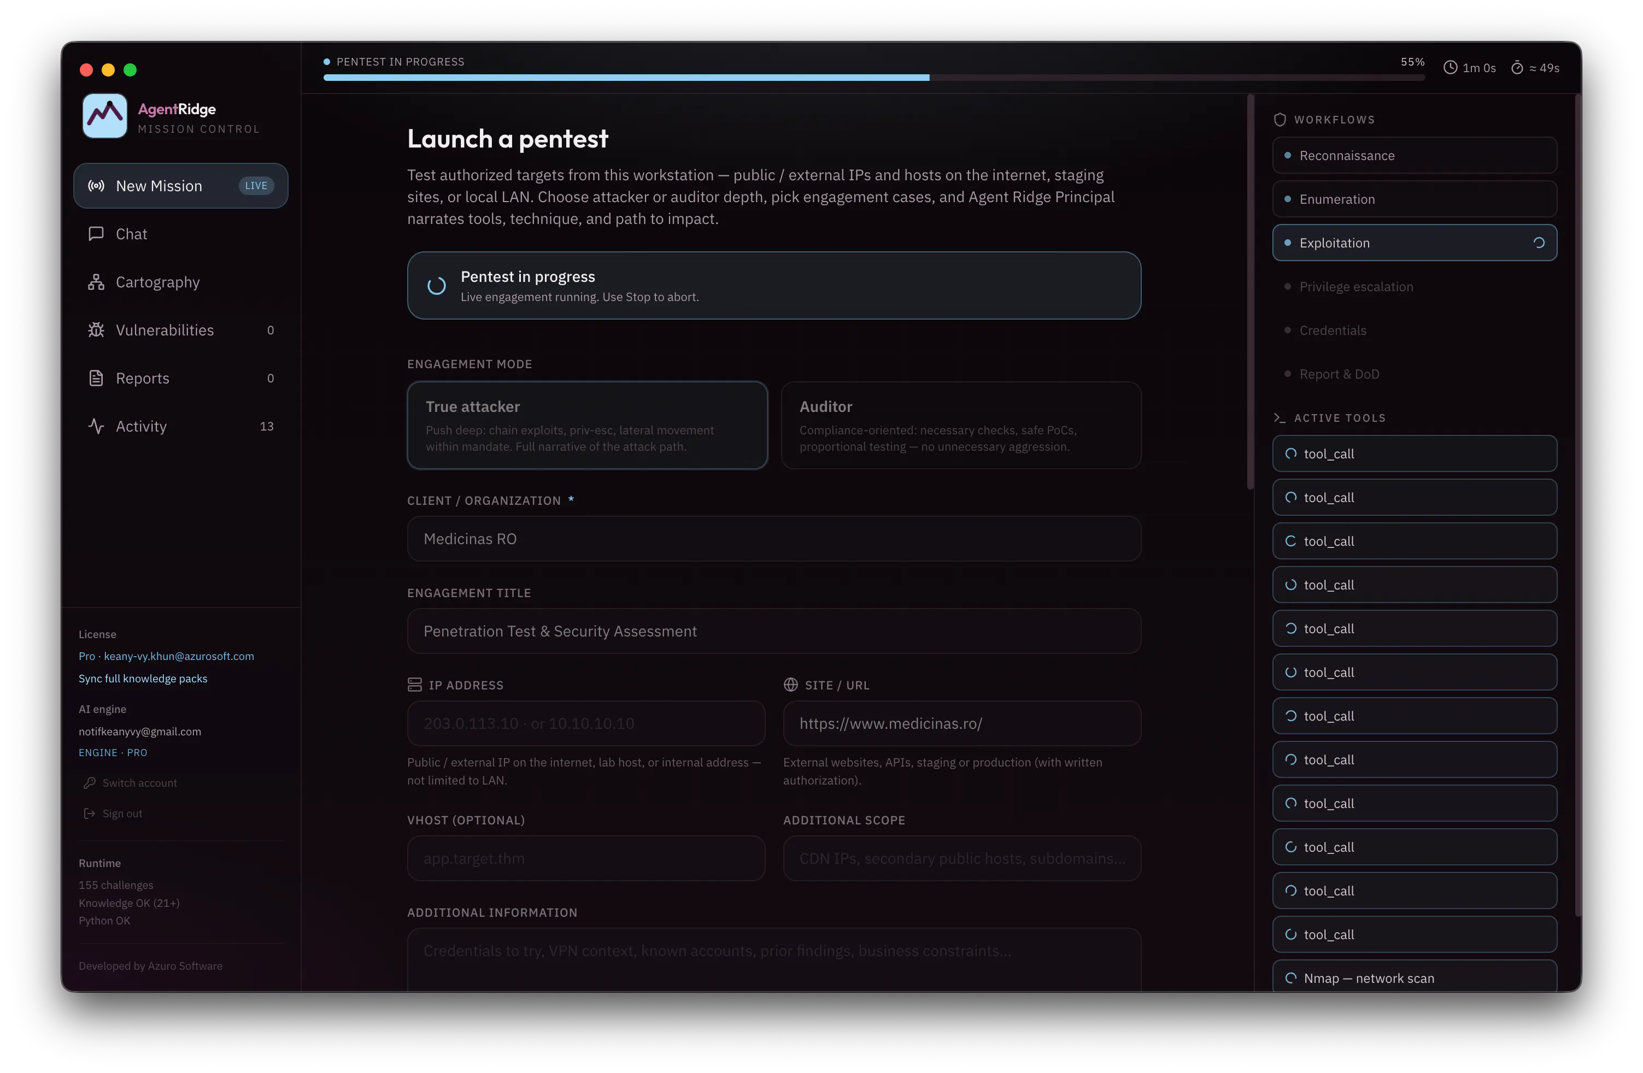Click the Knowledge OK (21+) text
This screenshot has width=1643, height=1073.
(129, 903)
